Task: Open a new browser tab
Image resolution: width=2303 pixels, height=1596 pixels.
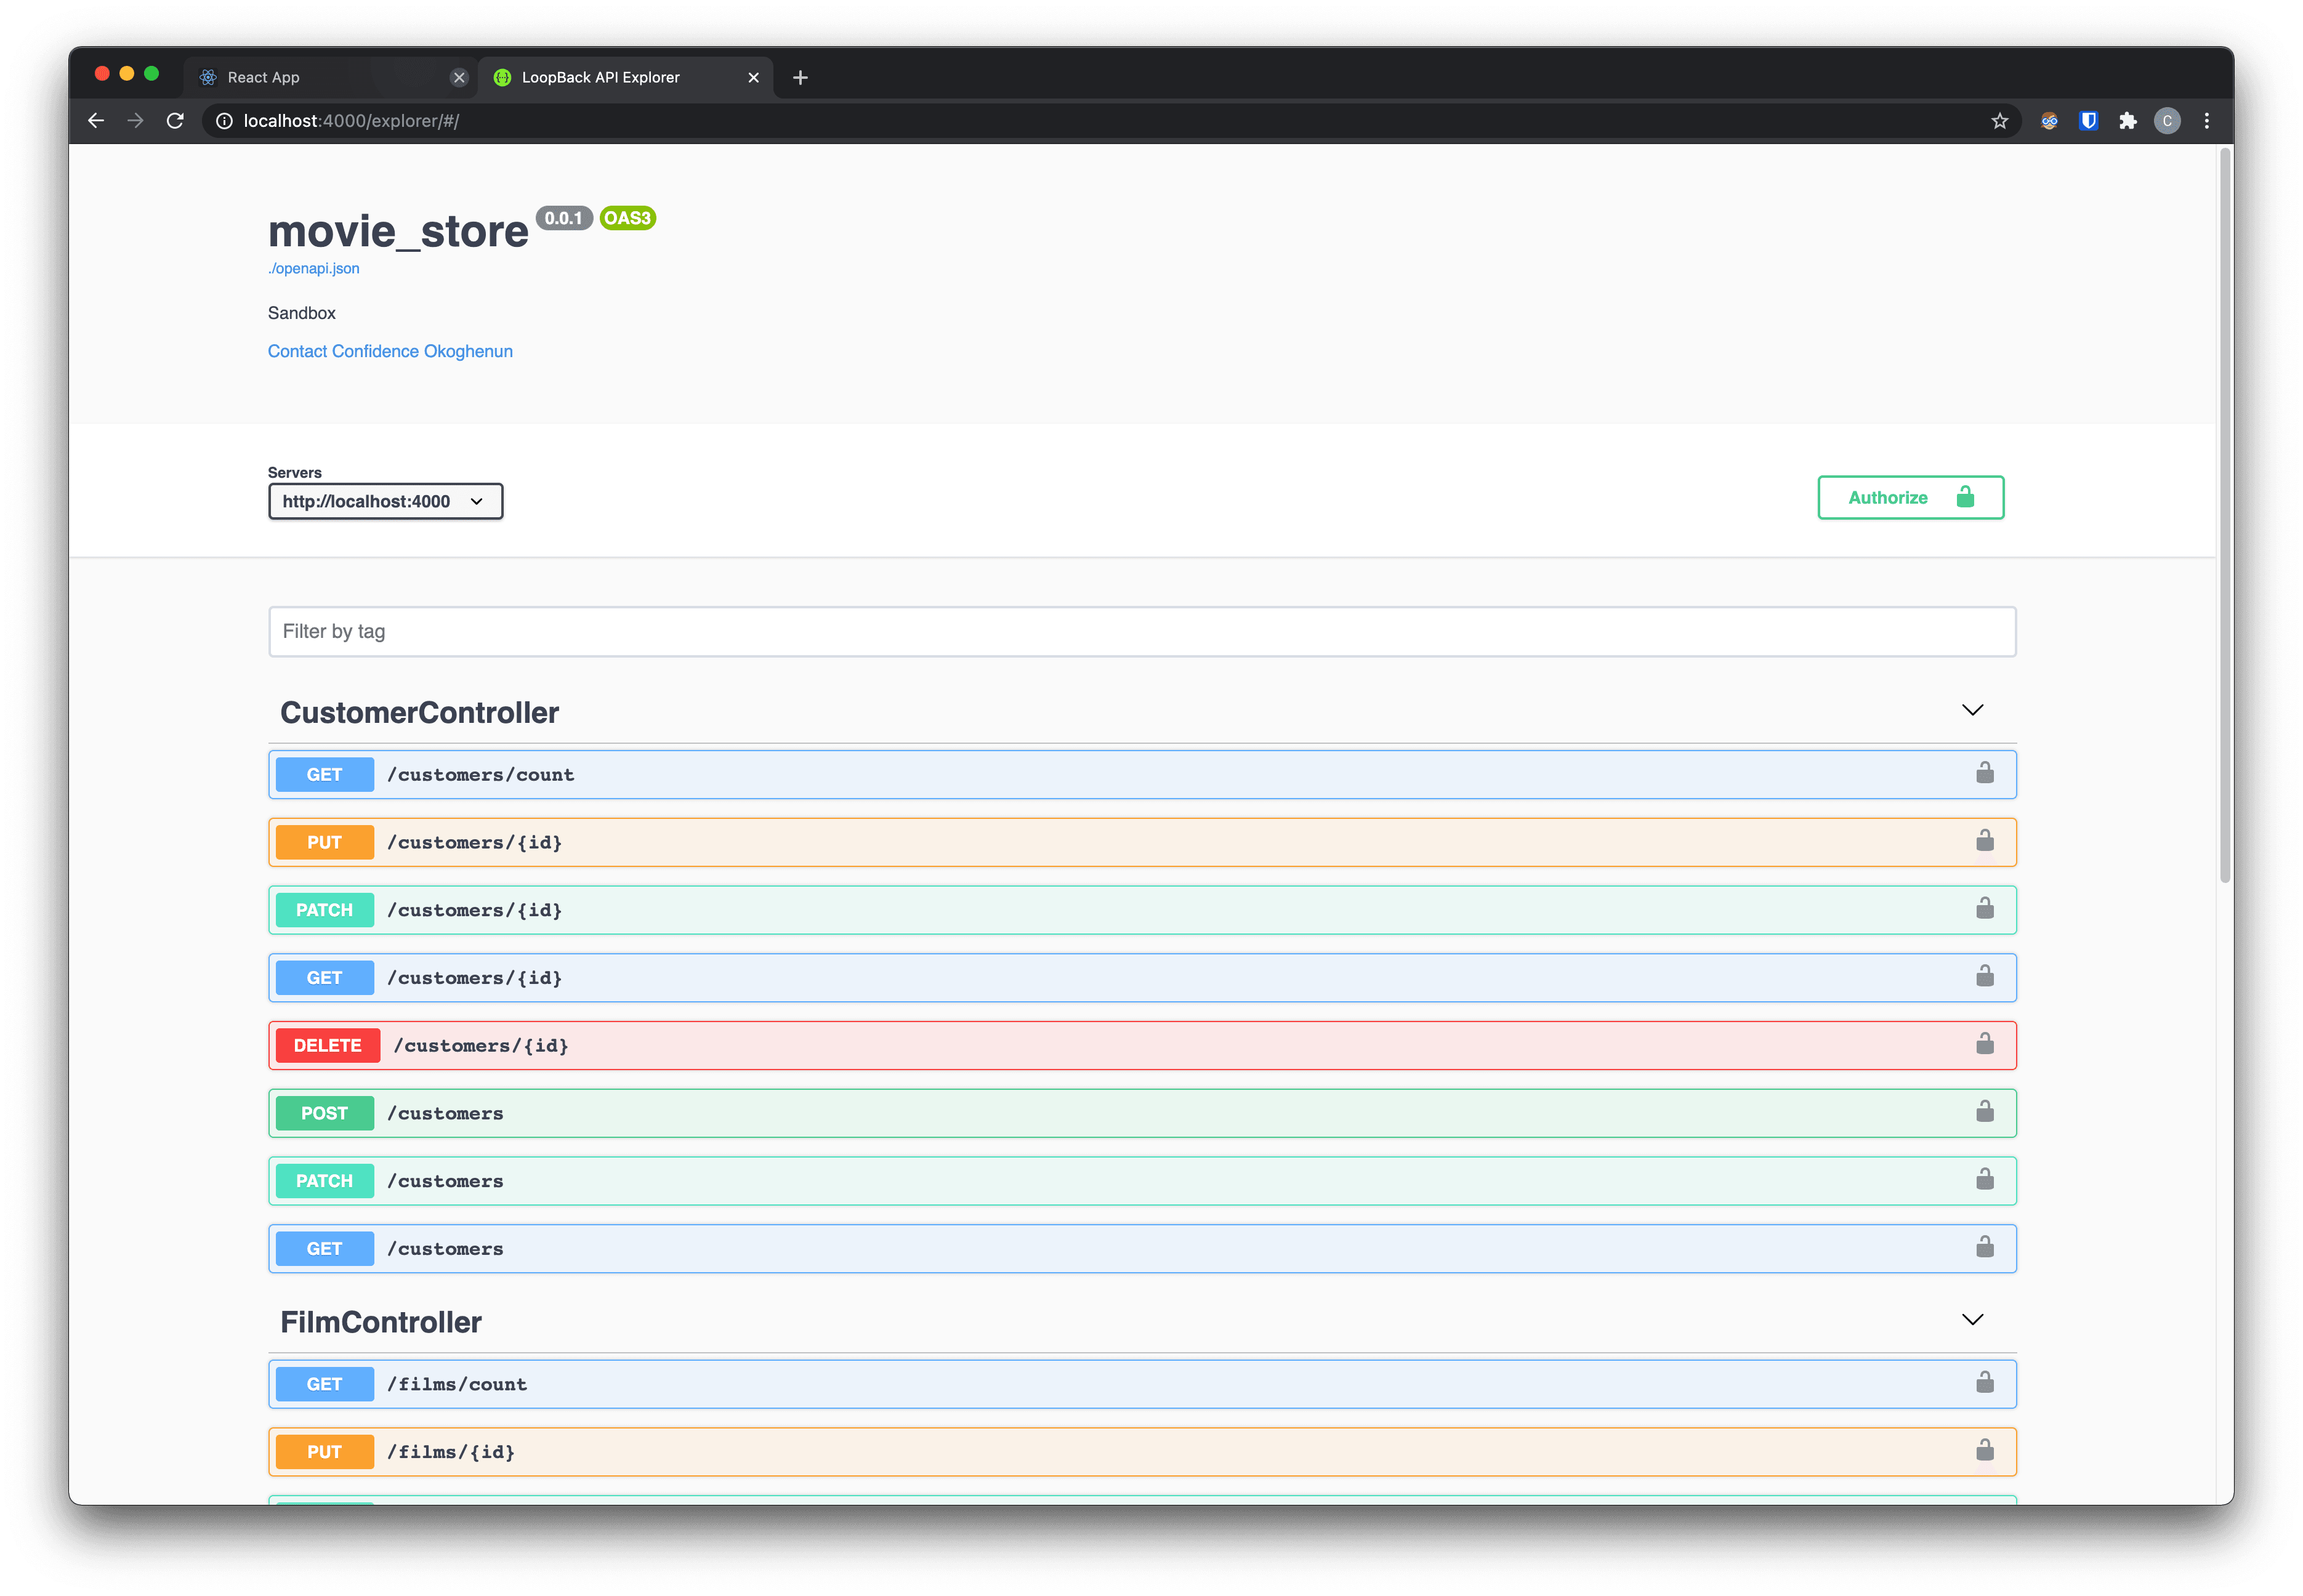Action: (800, 77)
